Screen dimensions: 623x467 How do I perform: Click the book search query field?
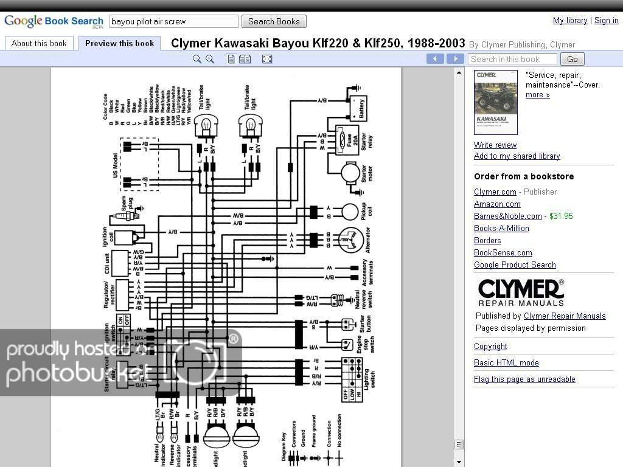pyautogui.click(x=173, y=21)
